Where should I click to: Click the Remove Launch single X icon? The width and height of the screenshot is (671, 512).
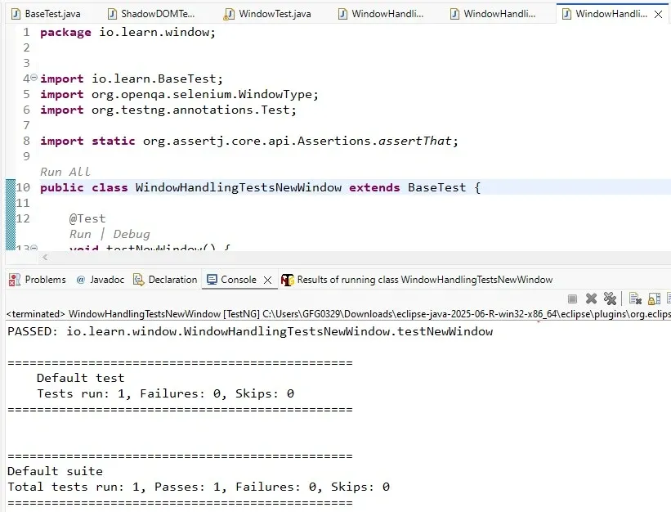591,299
